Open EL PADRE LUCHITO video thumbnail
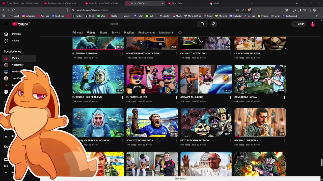 click(x=152, y=79)
